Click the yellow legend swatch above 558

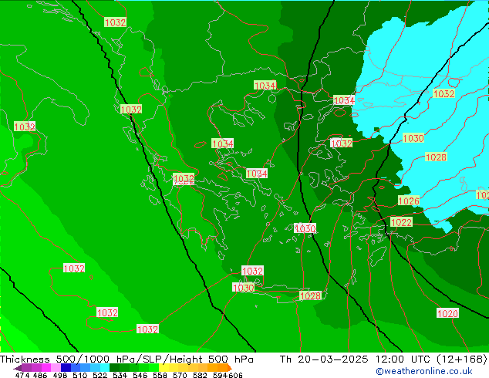(x=164, y=368)
